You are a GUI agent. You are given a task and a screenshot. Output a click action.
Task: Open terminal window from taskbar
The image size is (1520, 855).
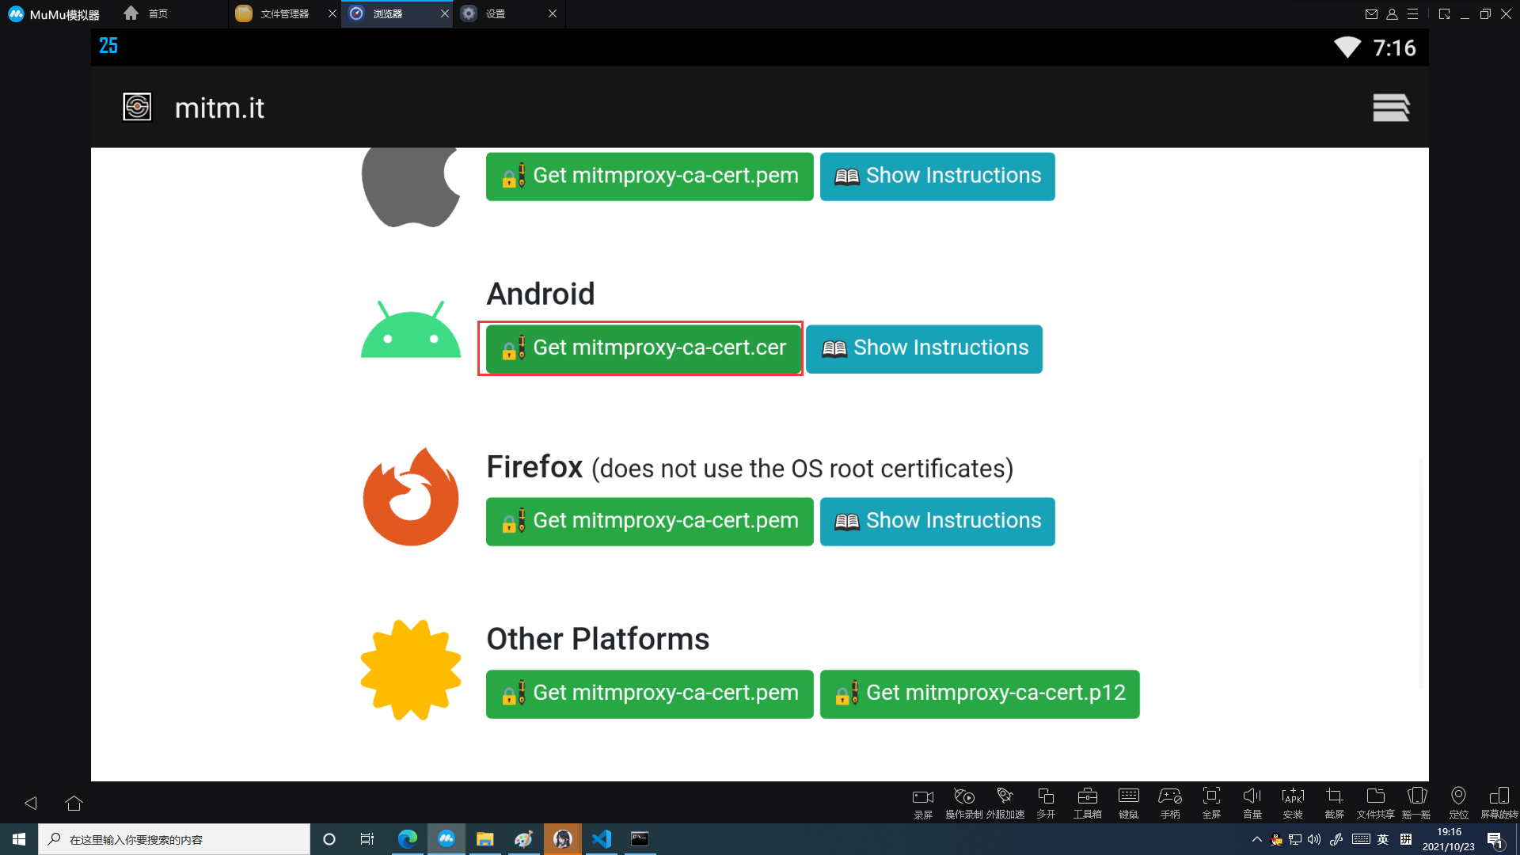(640, 839)
